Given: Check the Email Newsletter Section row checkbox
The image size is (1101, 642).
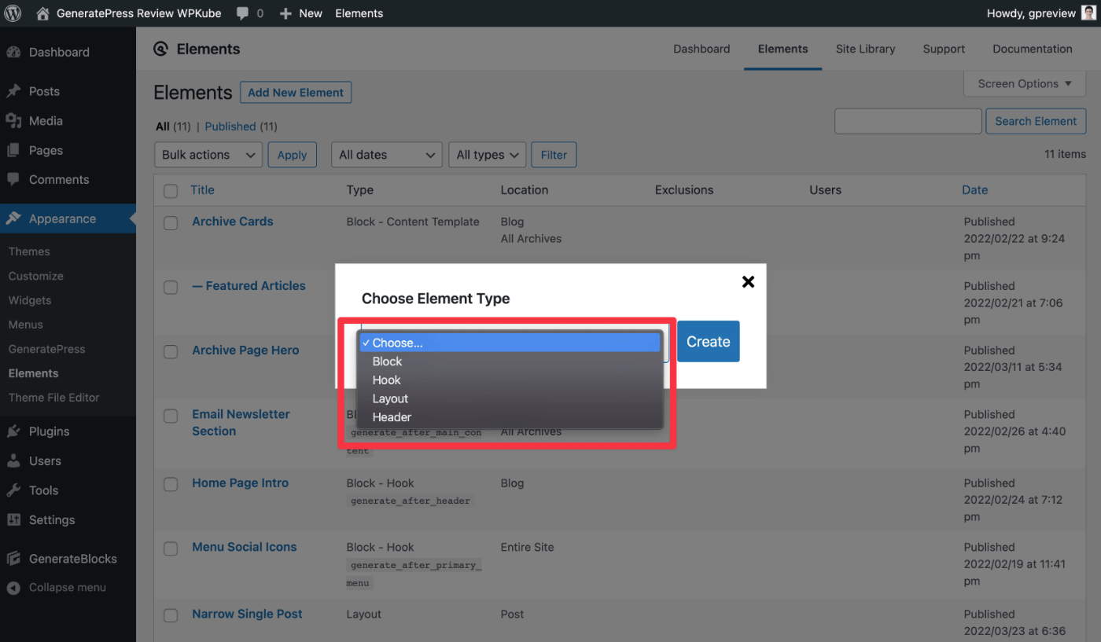Looking at the screenshot, I should [171, 416].
